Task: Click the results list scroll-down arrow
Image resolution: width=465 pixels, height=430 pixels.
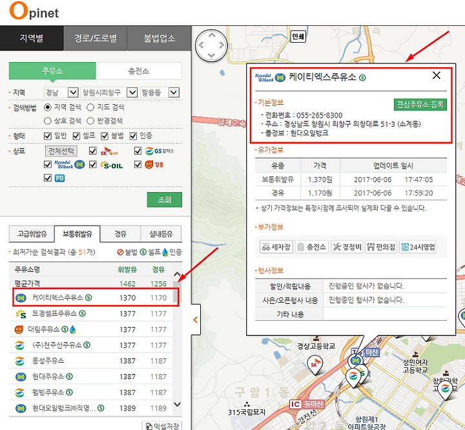Action: pos(177,404)
